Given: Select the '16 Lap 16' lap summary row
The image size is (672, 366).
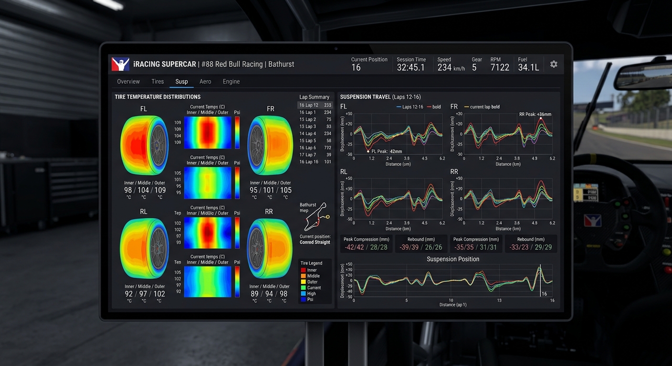Looking at the screenshot, I should pyautogui.click(x=315, y=162).
